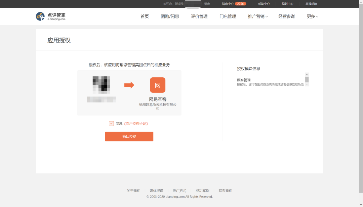
Task: Open 媒体报道 footer link
Action: coord(157,191)
